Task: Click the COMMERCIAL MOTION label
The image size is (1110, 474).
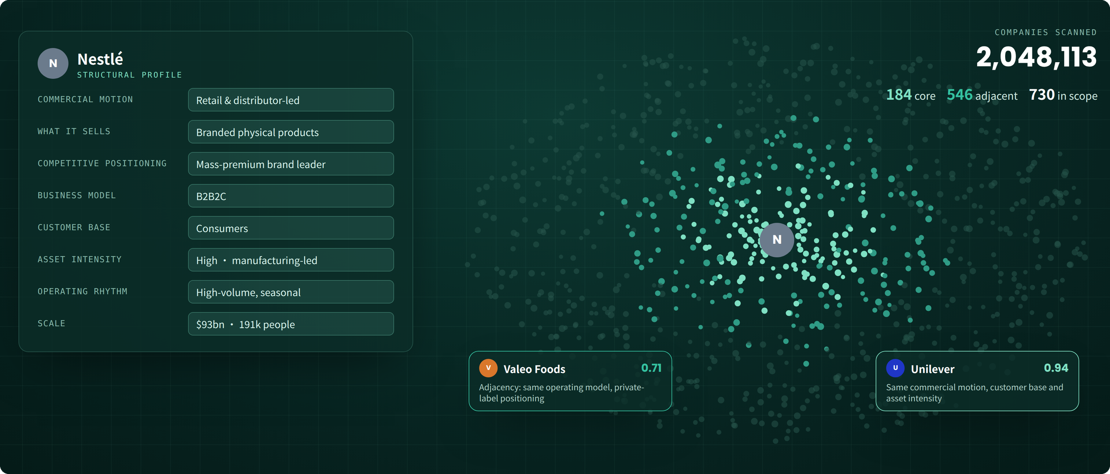Action: [85, 99]
